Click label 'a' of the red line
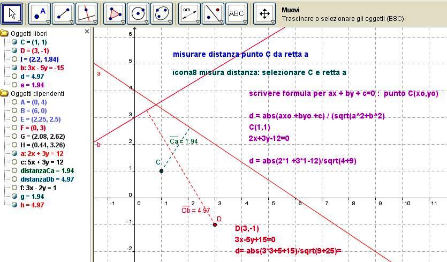 tap(99, 73)
